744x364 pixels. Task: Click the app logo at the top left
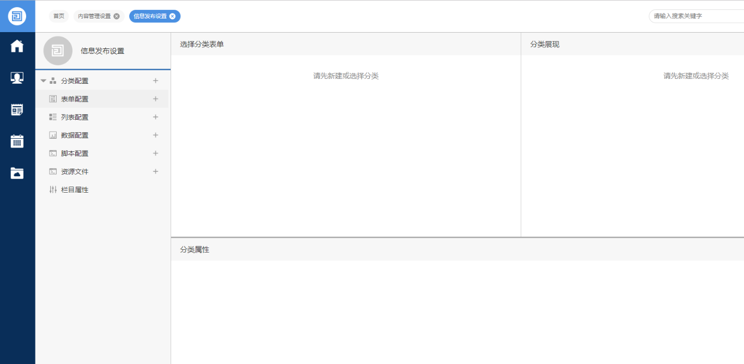(17, 16)
